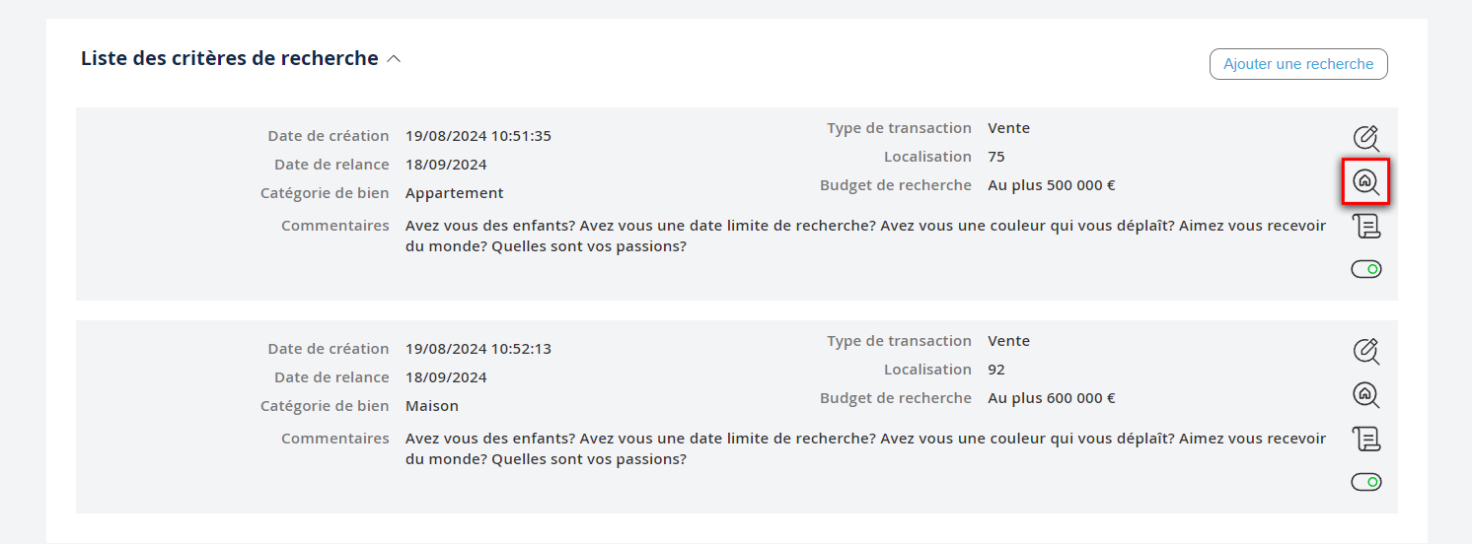
Task: Select the Appartement category value
Action: [454, 193]
